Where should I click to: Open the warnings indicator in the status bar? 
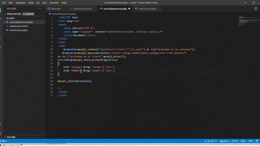tap(4, 141)
